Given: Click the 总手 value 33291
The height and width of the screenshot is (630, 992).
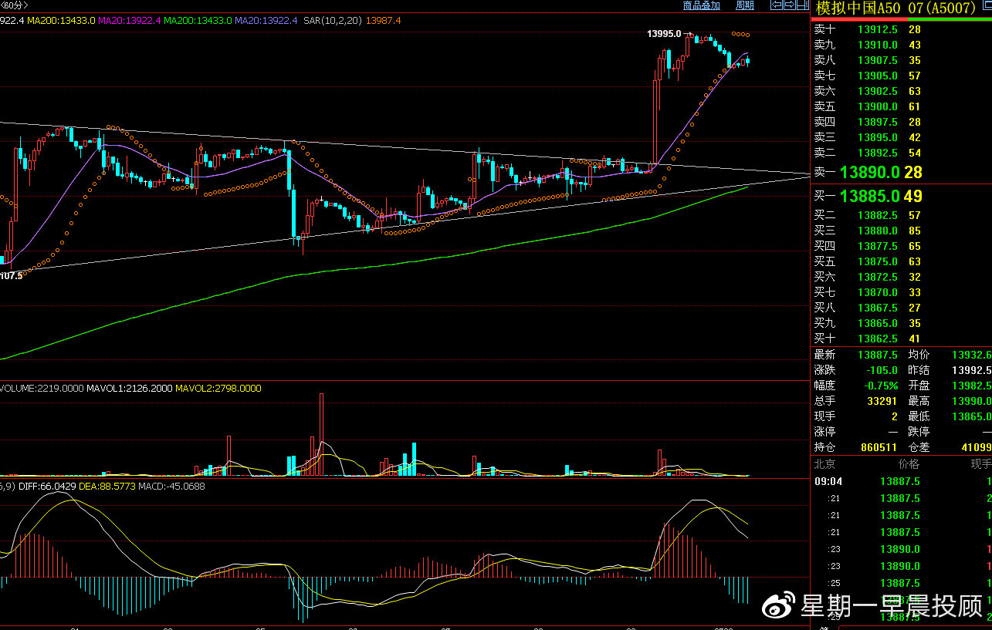Looking at the screenshot, I should (882, 401).
